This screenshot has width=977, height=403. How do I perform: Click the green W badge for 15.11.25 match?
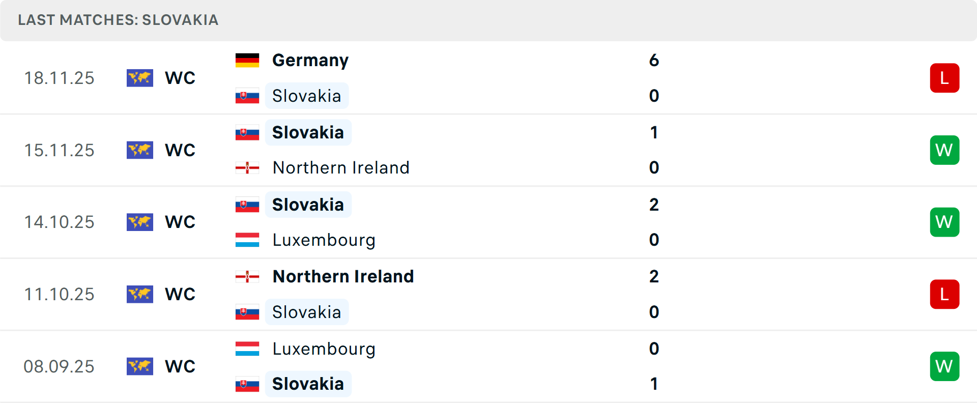click(944, 150)
